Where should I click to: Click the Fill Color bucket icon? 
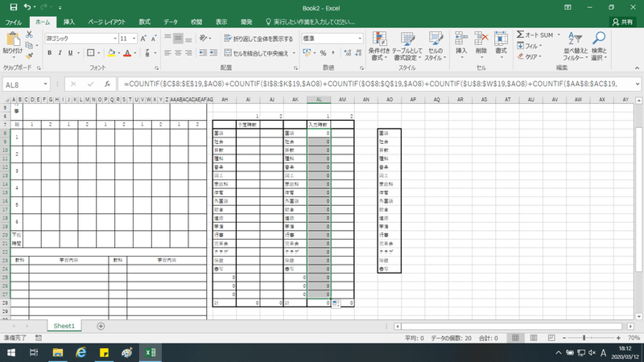(111, 53)
